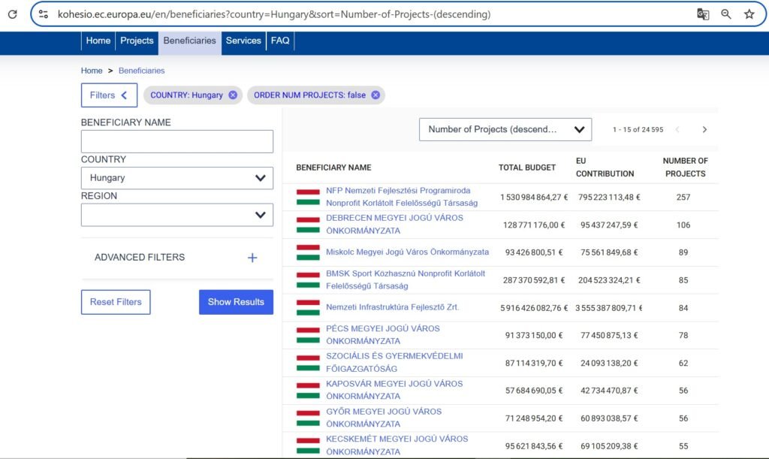Click total budget value 1 530 984 864,27 €
The width and height of the screenshot is (769, 459).
534,197
